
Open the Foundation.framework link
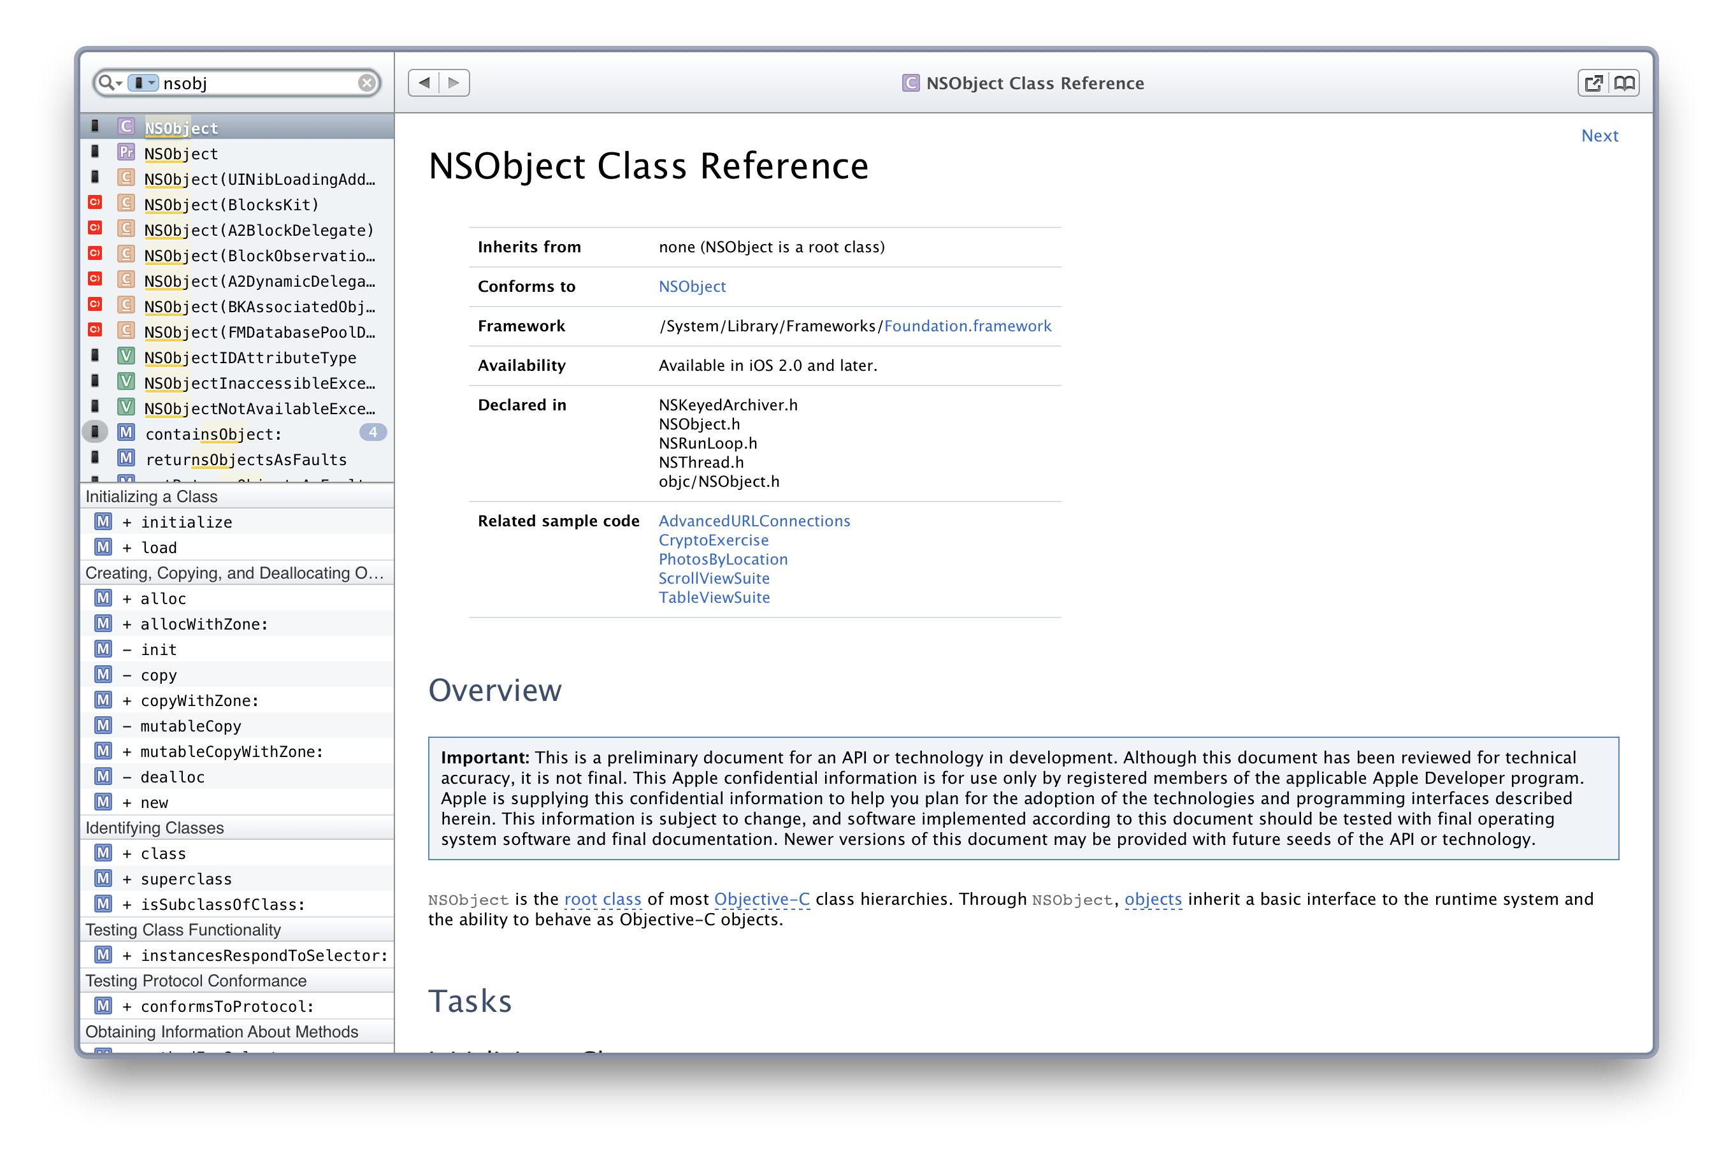click(967, 326)
